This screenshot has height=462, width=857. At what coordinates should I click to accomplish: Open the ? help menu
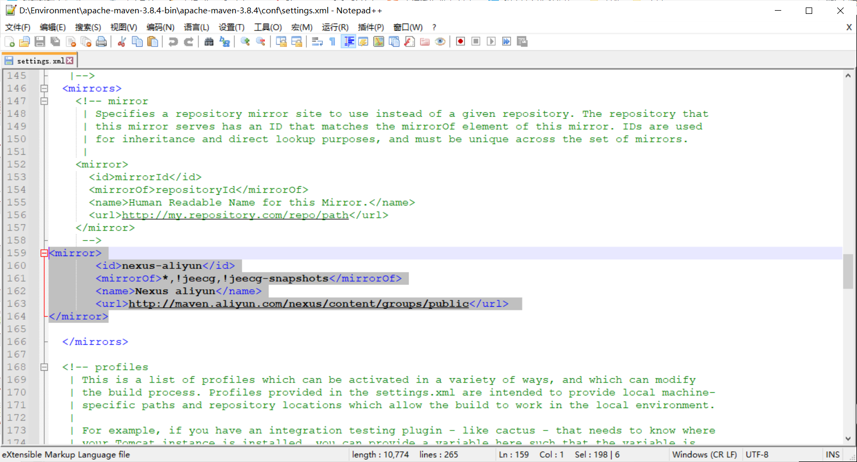click(x=434, y=27)
